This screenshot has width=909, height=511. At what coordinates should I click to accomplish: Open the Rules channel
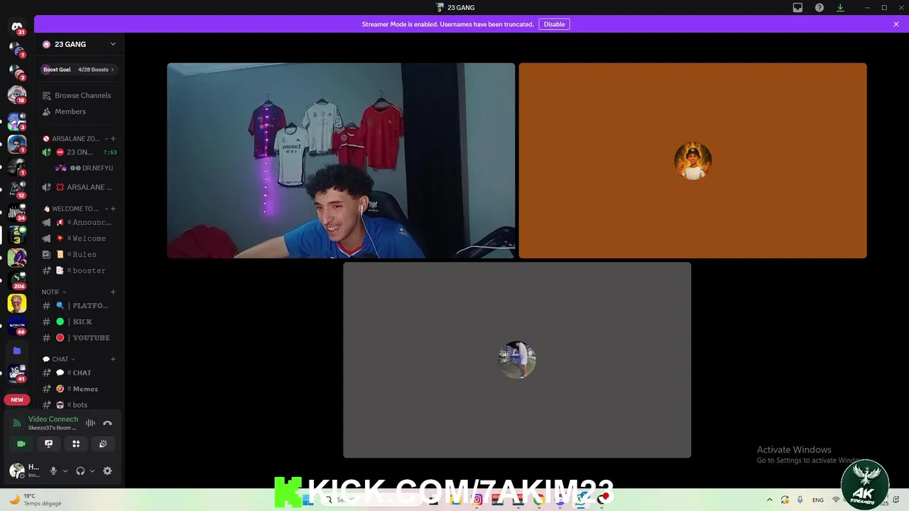pos(79,254)
